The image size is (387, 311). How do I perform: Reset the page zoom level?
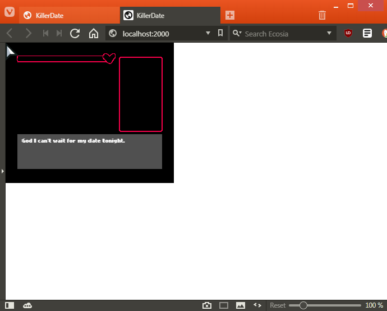coord(278,305)
